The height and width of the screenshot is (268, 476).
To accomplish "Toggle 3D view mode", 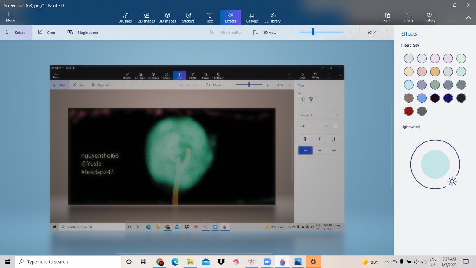I will coord(264,33).
